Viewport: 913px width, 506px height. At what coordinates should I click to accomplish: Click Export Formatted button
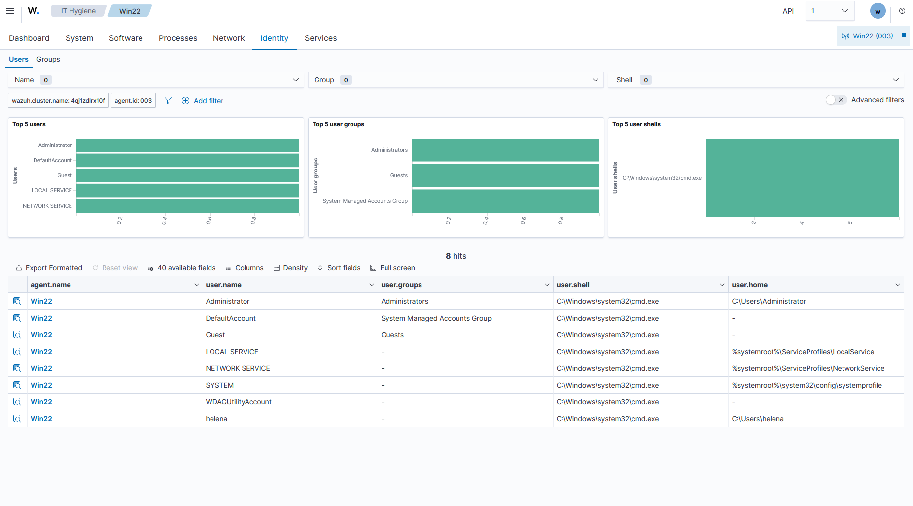point(49,268)
